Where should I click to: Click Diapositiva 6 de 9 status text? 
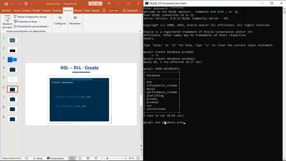(x=11, y=158)
